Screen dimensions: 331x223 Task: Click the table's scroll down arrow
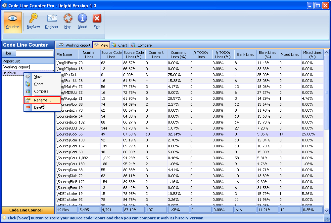point(326,210)
